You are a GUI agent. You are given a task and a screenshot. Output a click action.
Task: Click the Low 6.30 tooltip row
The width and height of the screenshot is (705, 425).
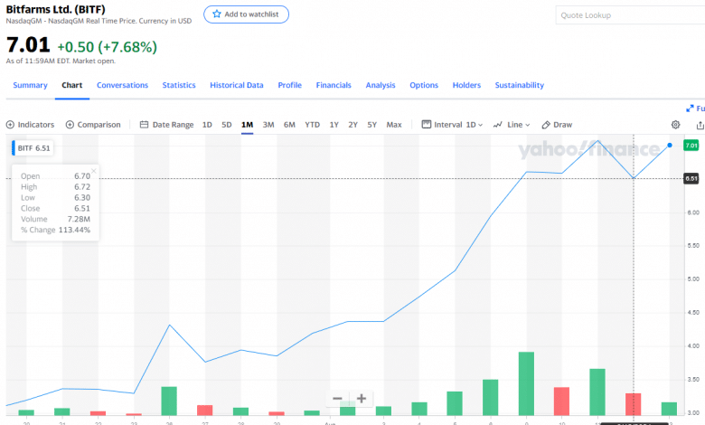(x=55, y=197)
